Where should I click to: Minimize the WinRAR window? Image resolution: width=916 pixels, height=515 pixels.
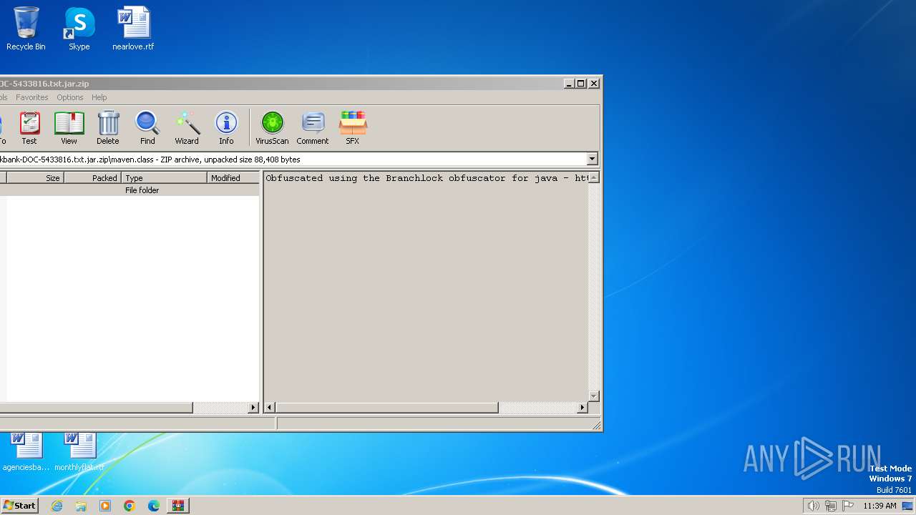point(569,84)
